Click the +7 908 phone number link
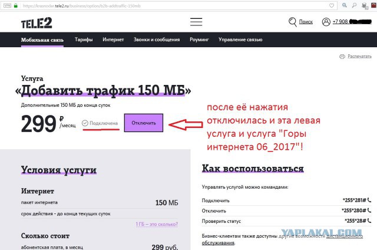Viewport: 377px width, 250px height. (352, 22)
